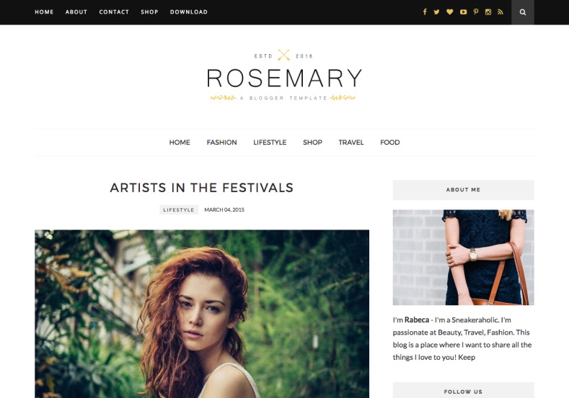
Task: Select Travel in main menu
Action: [351, 143]
